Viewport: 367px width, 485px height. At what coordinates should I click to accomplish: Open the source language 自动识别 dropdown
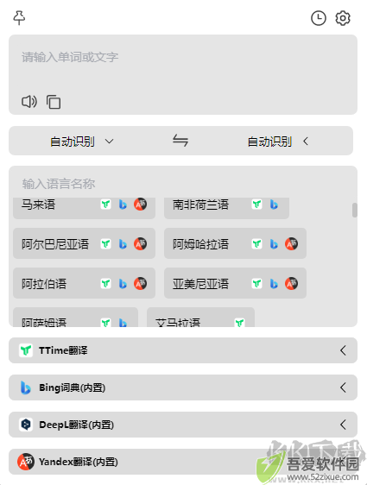point(82,142)
